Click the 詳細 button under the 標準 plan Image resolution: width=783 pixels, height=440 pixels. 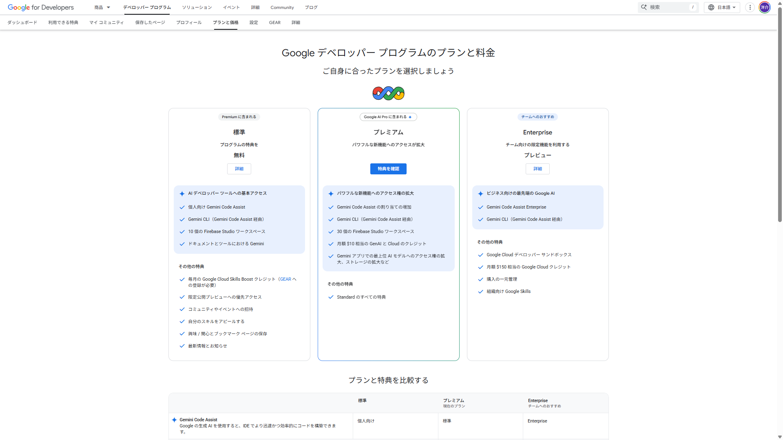[x=239, y=169]
